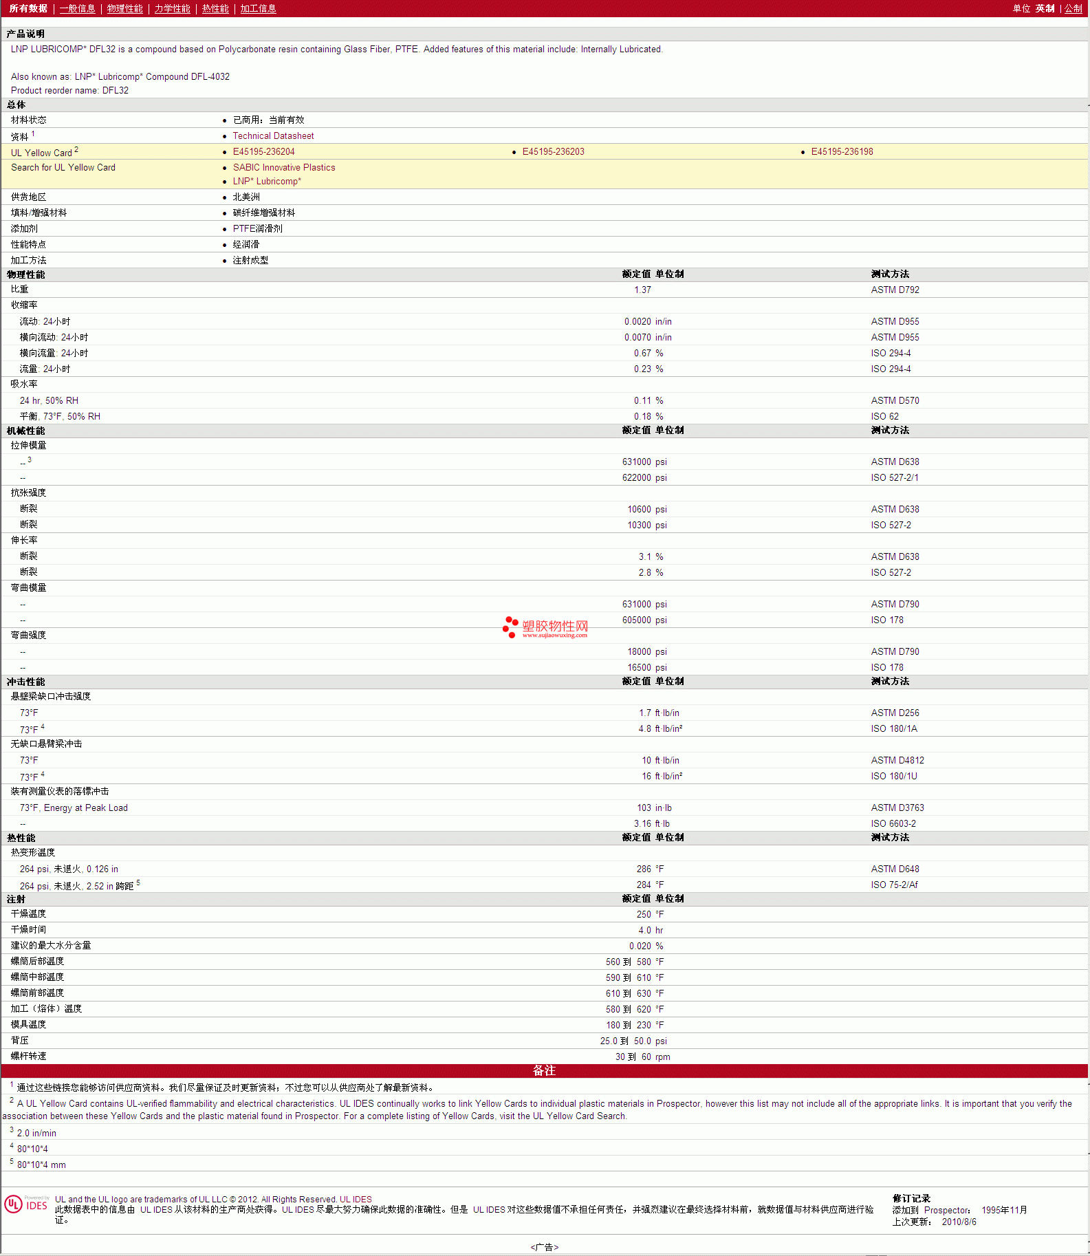Click the 286 °F deflection temperature

[x=650, y=869]
